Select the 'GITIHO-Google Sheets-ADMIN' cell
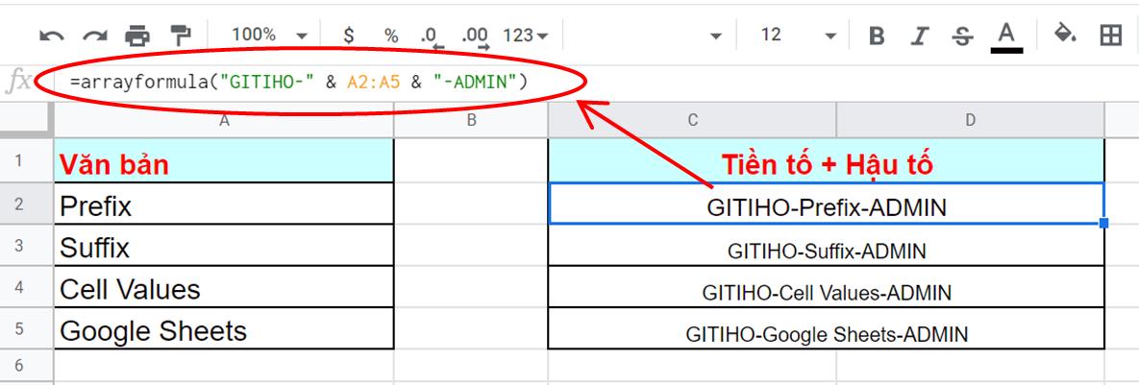 [x=826, y=329]
